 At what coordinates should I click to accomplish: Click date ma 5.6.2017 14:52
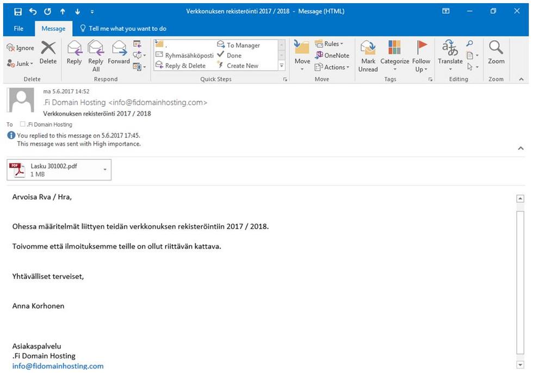66,91
